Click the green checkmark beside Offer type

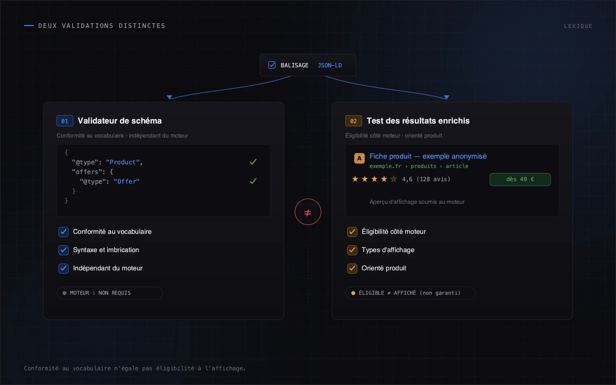[x=253, y=181]
